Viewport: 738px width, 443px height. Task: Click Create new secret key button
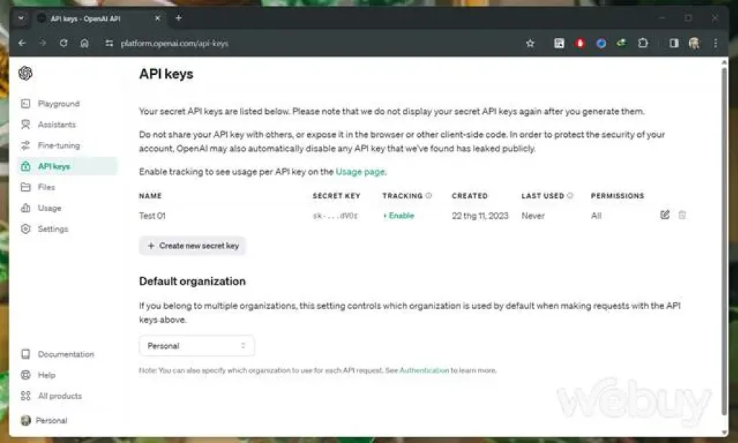(x=192, y=246)
